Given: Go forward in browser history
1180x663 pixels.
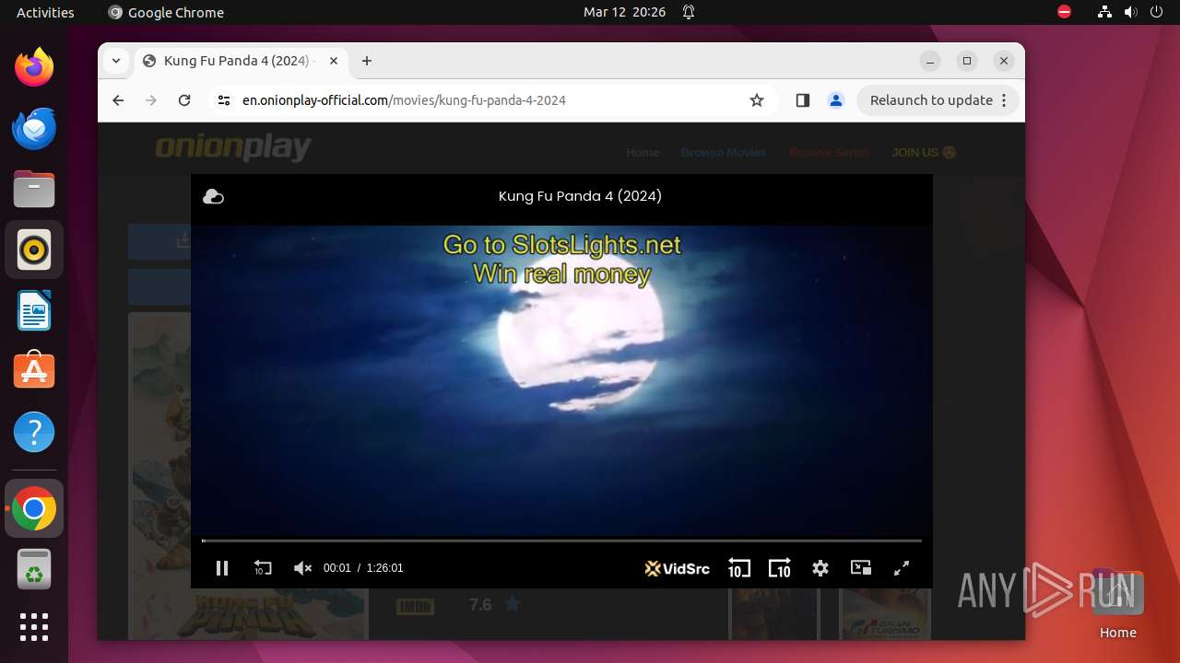Looking at the screenshot, I should pyautogui.click(x=151, y=100).
